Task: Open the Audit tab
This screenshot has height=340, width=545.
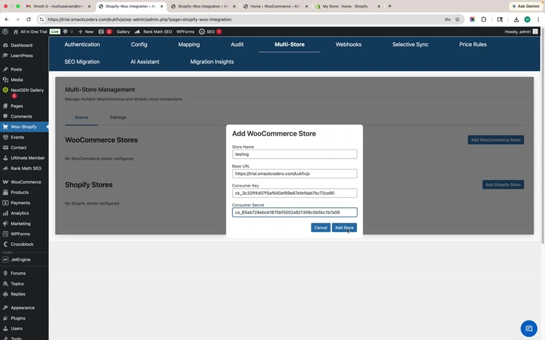Action: (237, 44)
